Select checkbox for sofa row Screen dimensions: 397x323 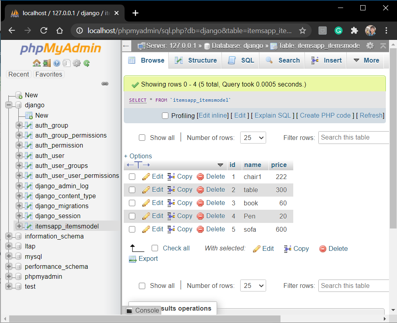pos(132,229)
